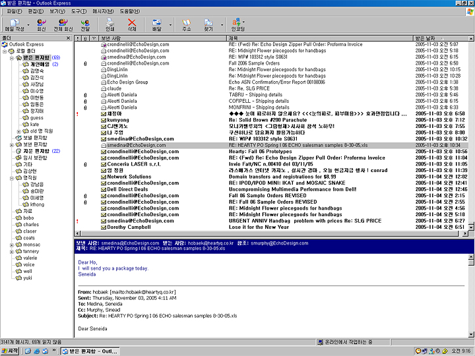Select the guess folder
Viewport: 475px width, 356px height.
tap(33, 118)
